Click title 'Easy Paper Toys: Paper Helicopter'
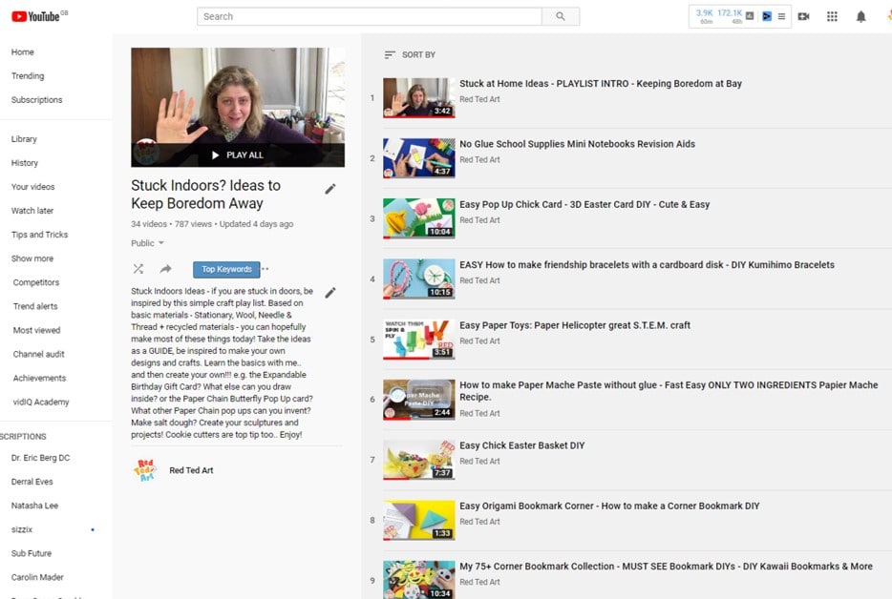This screenshot has width=892, height=599. click(x=575, y=325)
